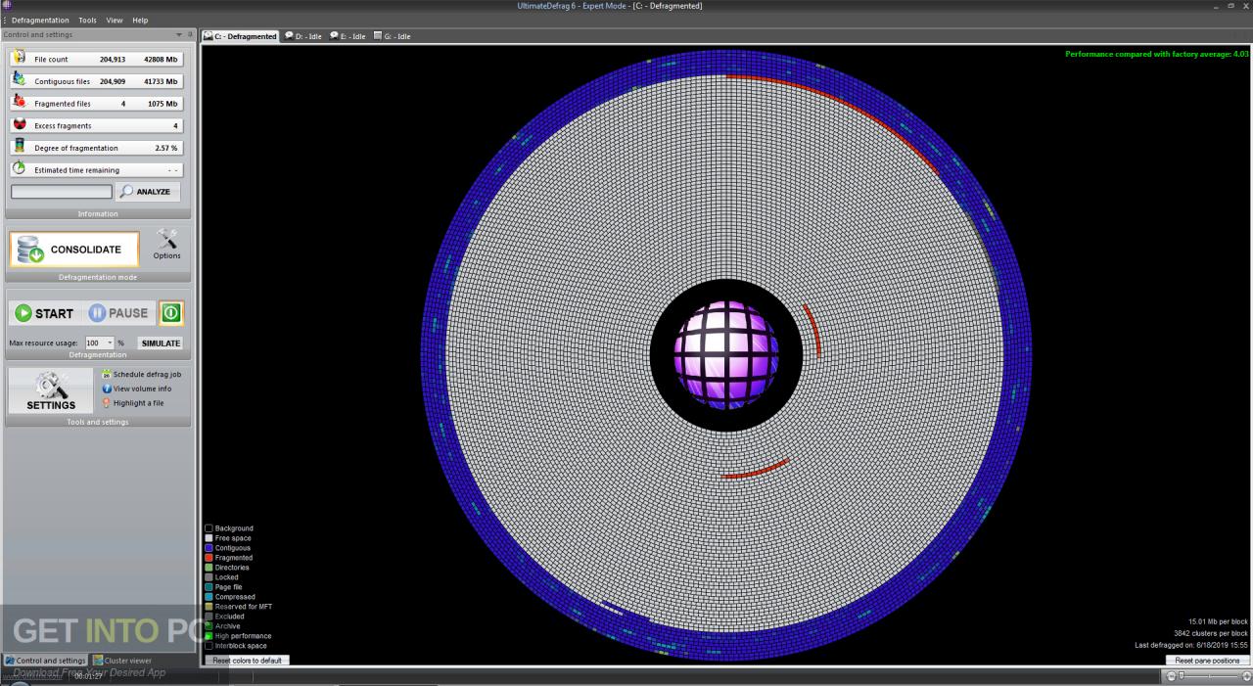
Task: Click the Background color swatch in legend
Action: (209, 528)
